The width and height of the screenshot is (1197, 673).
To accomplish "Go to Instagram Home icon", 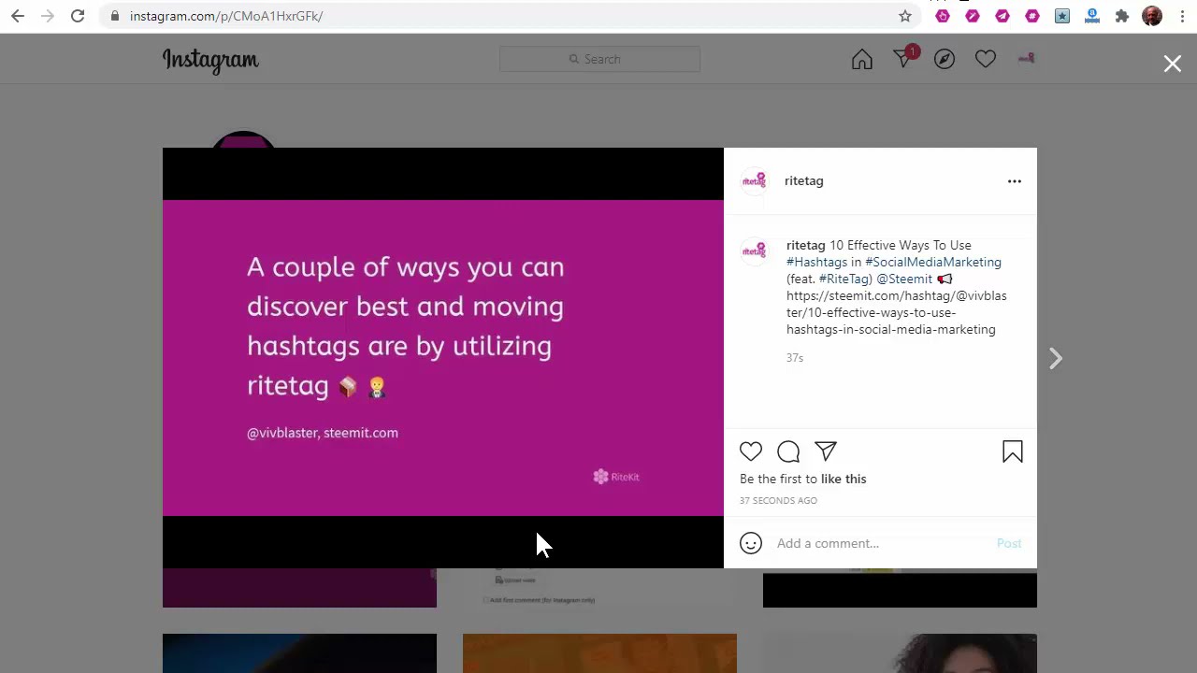I will [x=862, y=60].
